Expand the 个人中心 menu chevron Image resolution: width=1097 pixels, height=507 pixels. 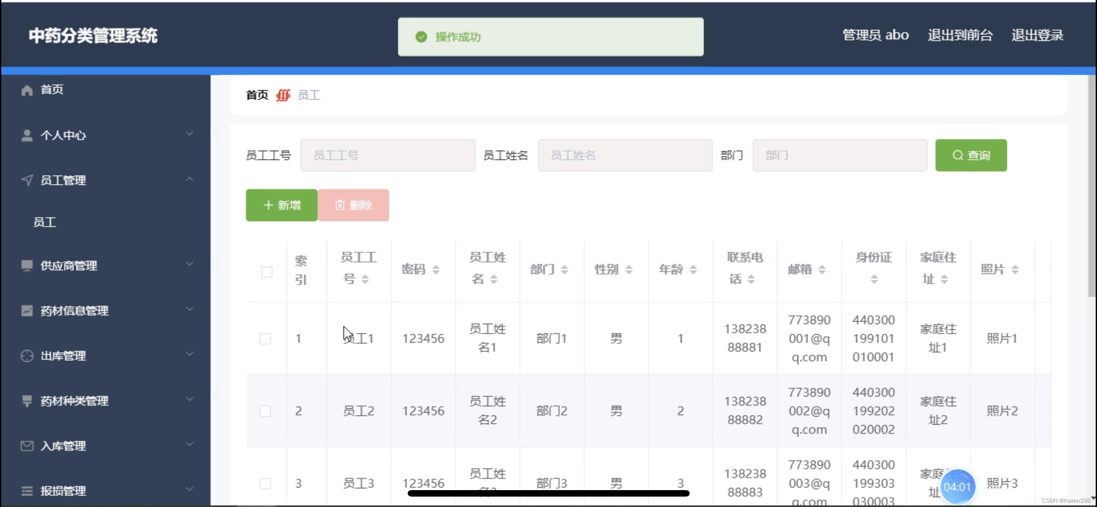pos(189,134)
